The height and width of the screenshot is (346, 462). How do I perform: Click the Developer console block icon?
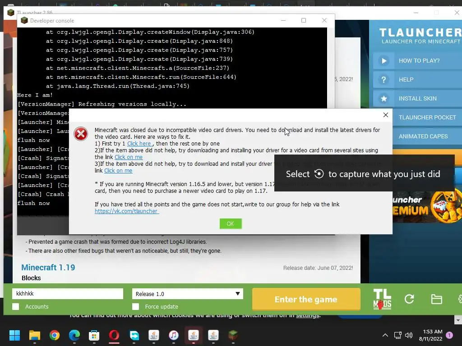pyautogui.click(x=24, y=20)
